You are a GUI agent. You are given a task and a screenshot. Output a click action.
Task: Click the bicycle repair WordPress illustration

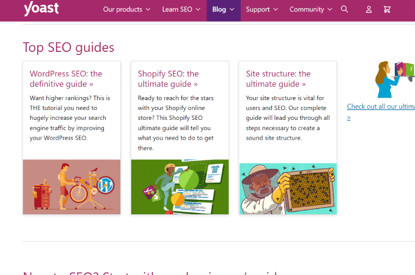72,187
